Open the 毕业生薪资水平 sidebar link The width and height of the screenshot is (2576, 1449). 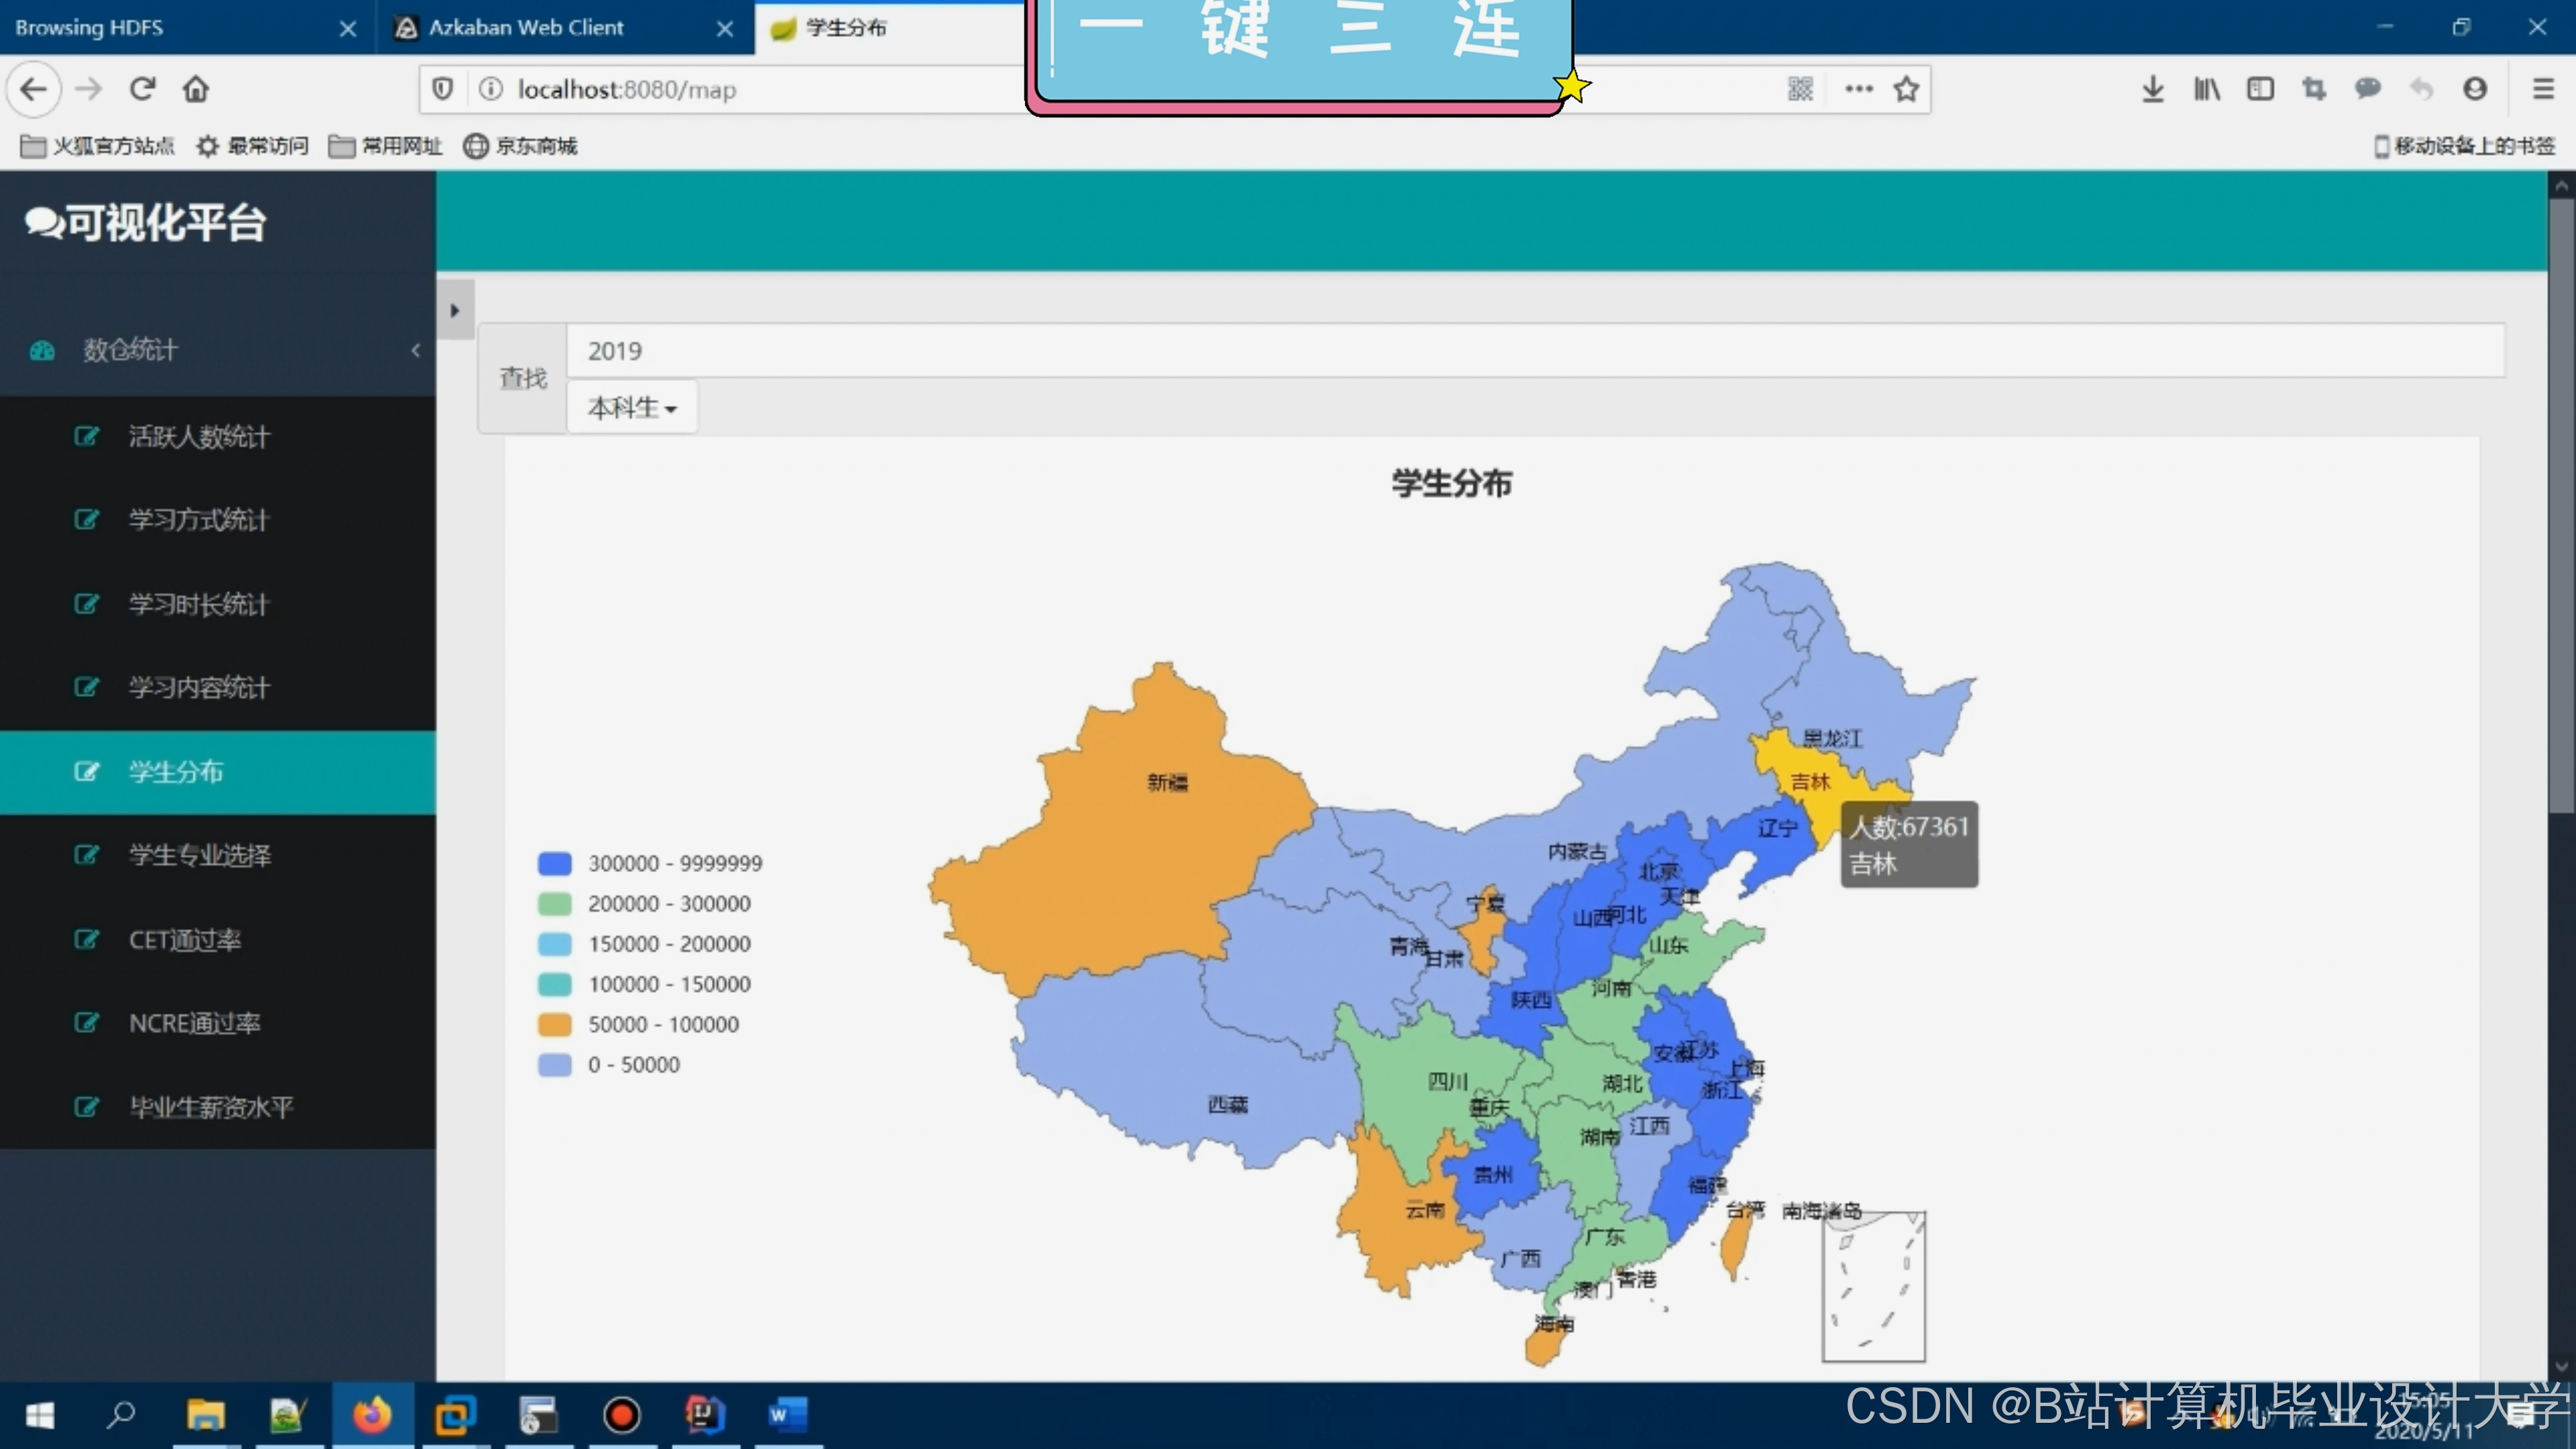(x=211, y=1107)
